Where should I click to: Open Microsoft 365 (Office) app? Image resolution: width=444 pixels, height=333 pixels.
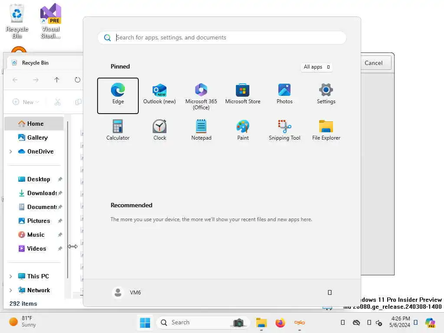tap(201, 97)
